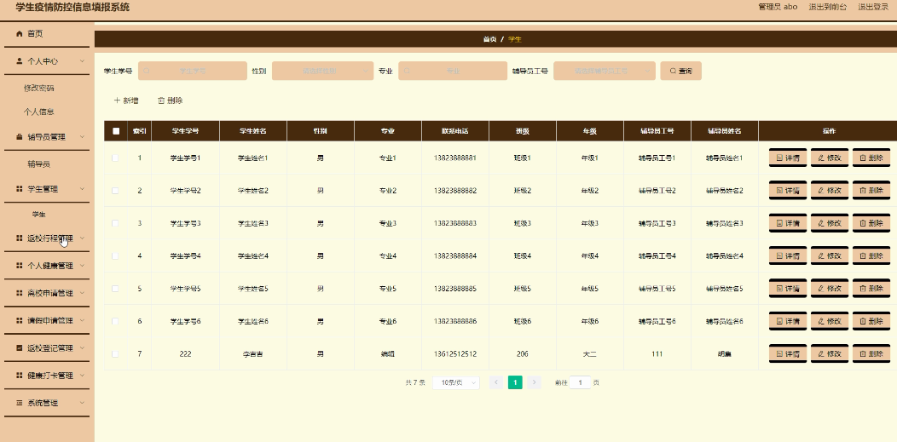Click 修改 for 学生学号2 row
This screenshot has height=442, width=897.
click(x=830, y=191)
